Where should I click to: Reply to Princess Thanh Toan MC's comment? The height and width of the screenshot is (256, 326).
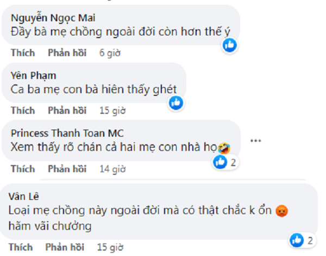click(x=67, y=168)
